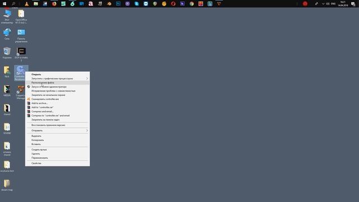Switch the ENG input language indicator

click(333, 4)
